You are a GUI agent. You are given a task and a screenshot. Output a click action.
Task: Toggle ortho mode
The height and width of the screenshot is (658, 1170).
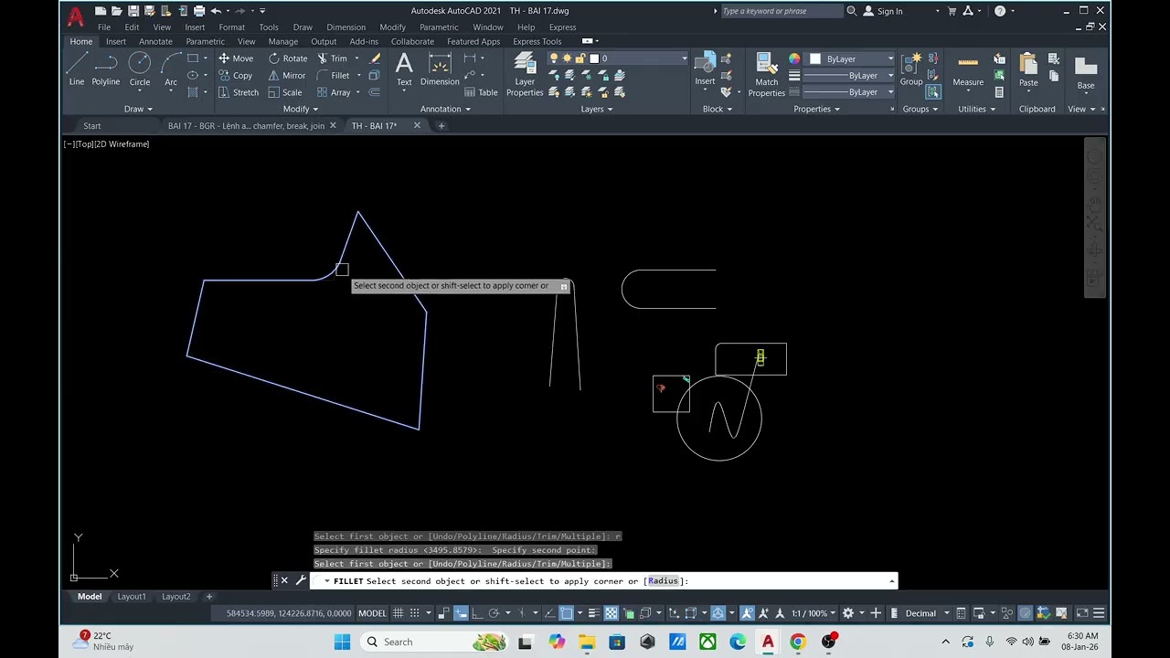pyautogui.click(x=477, y=613)
